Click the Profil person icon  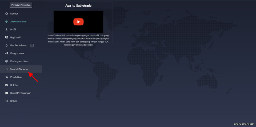[x=6, y=29]
